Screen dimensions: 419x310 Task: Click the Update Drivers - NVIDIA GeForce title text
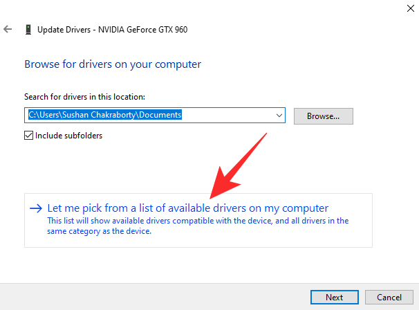point(111,30)
